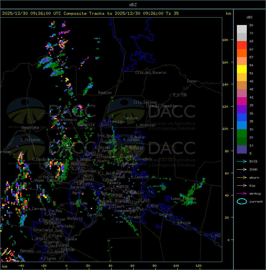Click the Potrerillos place label
The image size is (266, 270).
pos(53,177)
